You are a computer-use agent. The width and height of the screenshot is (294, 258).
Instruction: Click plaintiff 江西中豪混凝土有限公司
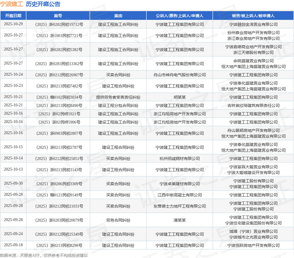(x=180, y=195)
